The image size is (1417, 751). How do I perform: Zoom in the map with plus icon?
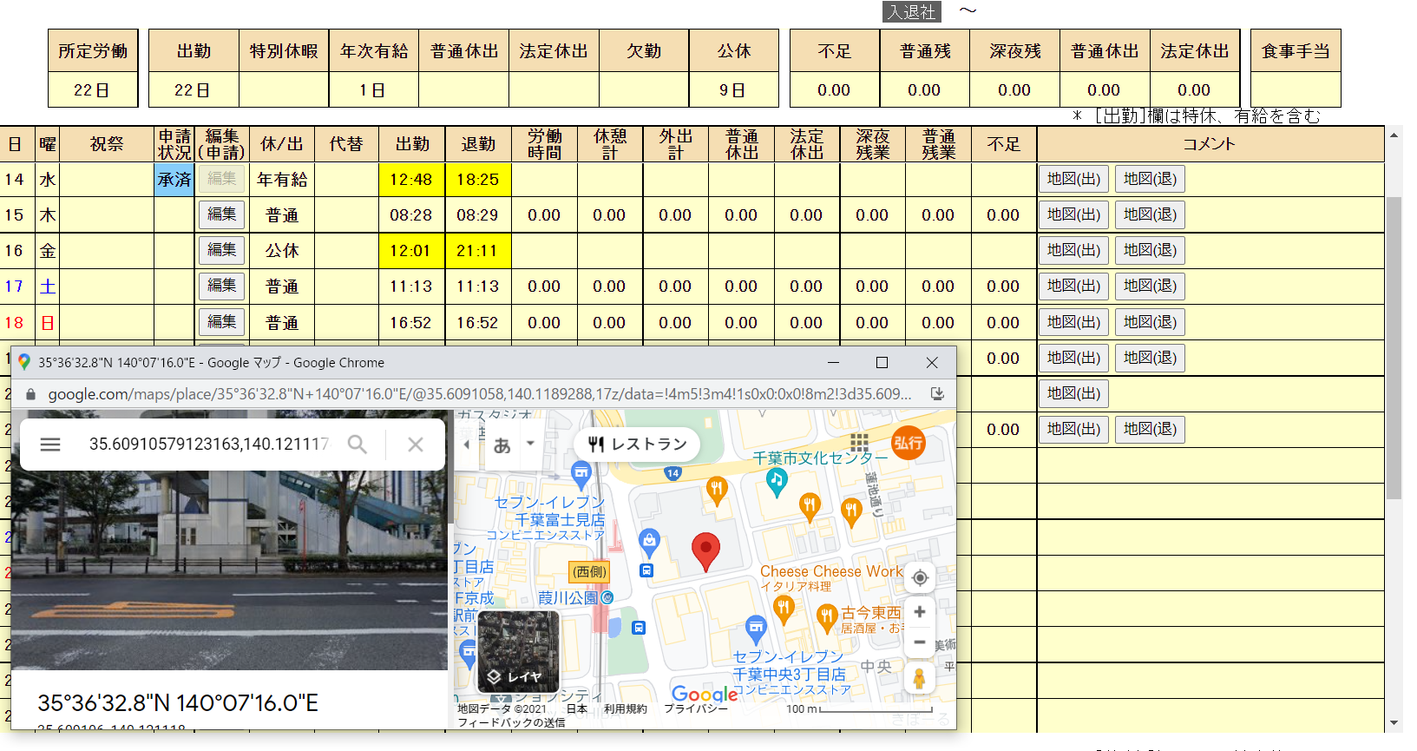920,612
